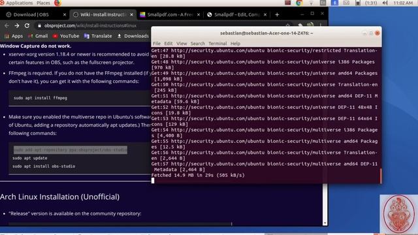Click the red crest desktop thumbnail

pyautogui.click(x=399, y=214)
